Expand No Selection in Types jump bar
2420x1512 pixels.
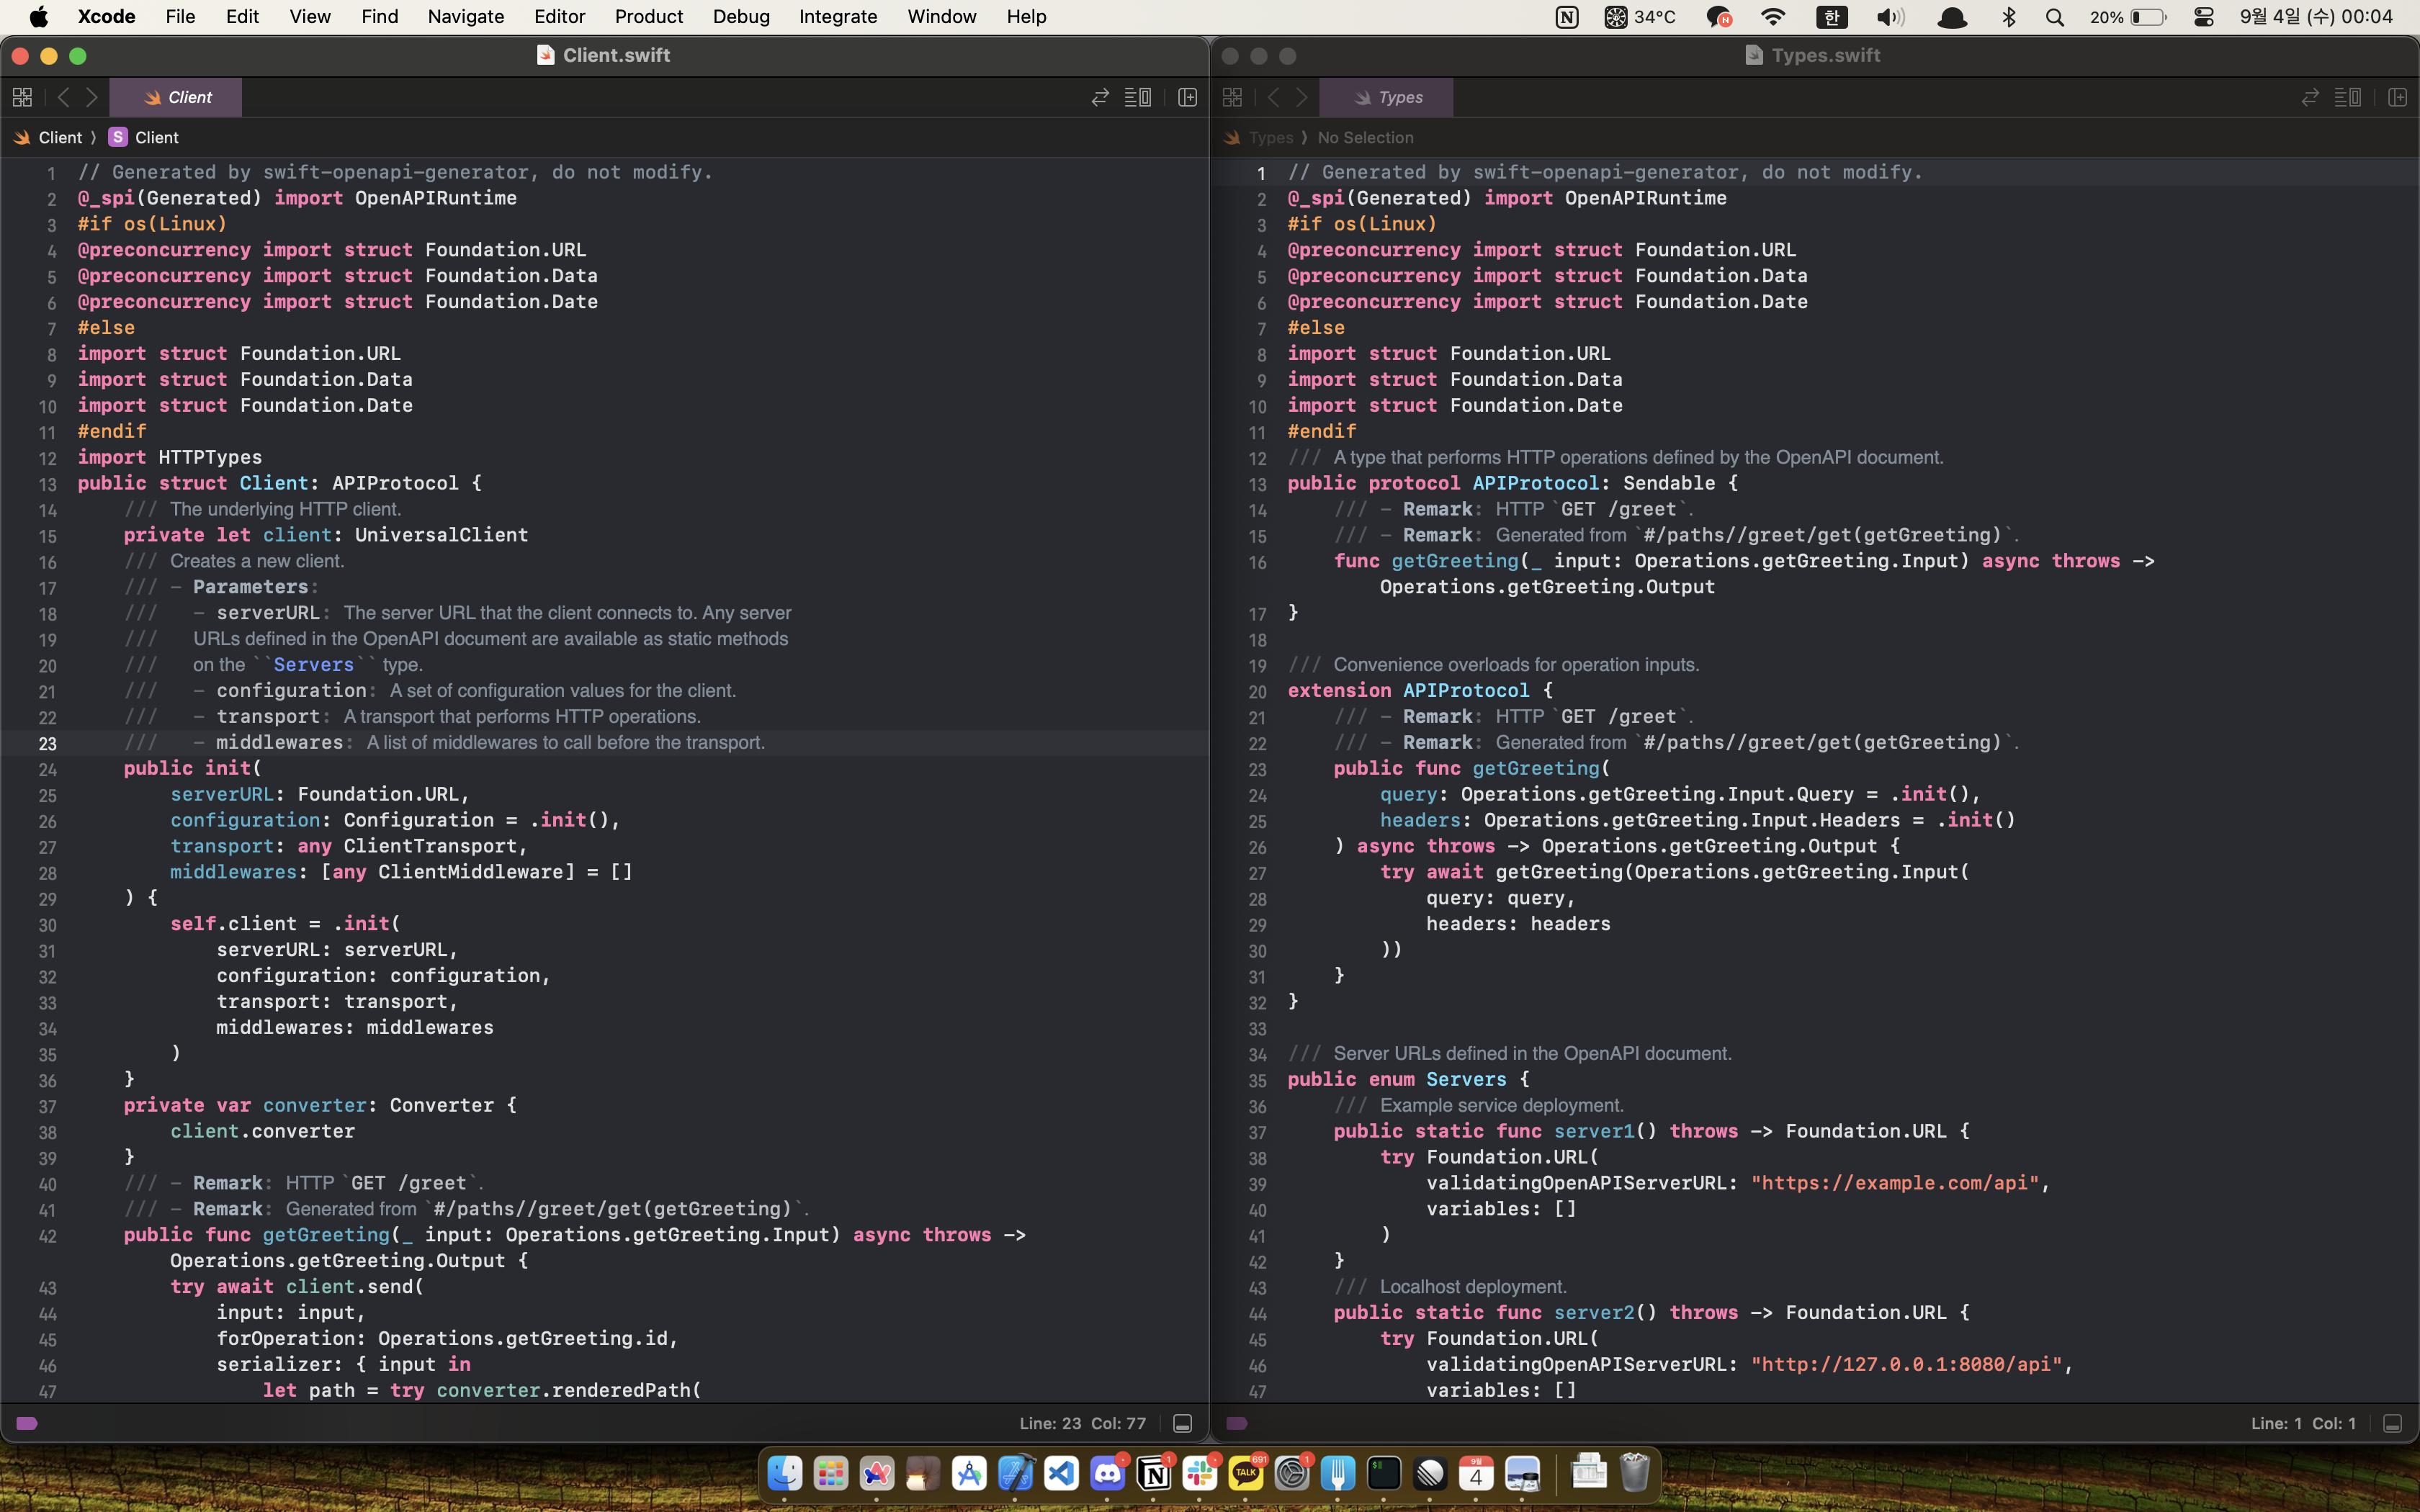tap(1365, 137)
